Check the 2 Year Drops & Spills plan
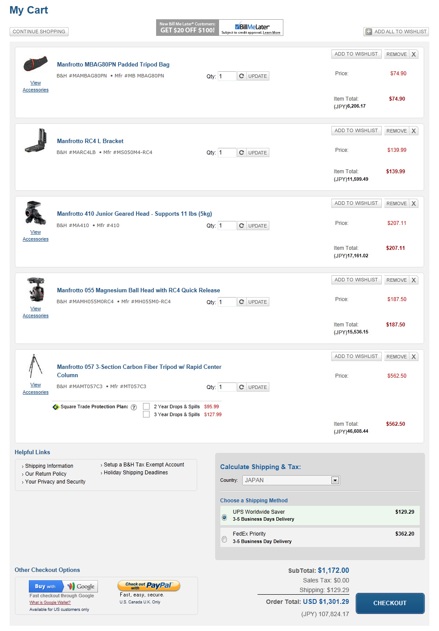Image resolution: width=439 pixels, height=631 pixels. coord(146,407)
